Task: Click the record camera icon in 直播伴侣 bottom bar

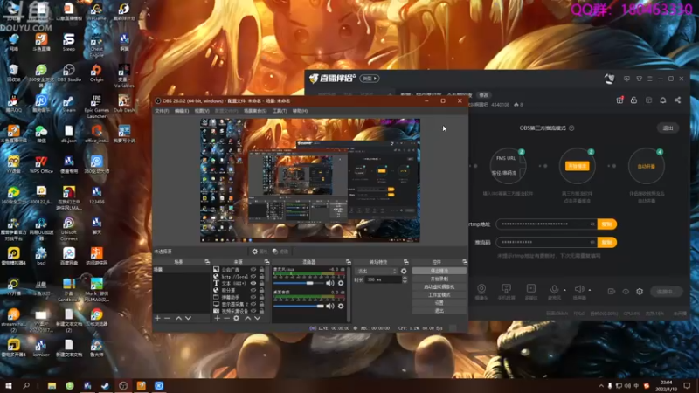Action: (611, 292)
